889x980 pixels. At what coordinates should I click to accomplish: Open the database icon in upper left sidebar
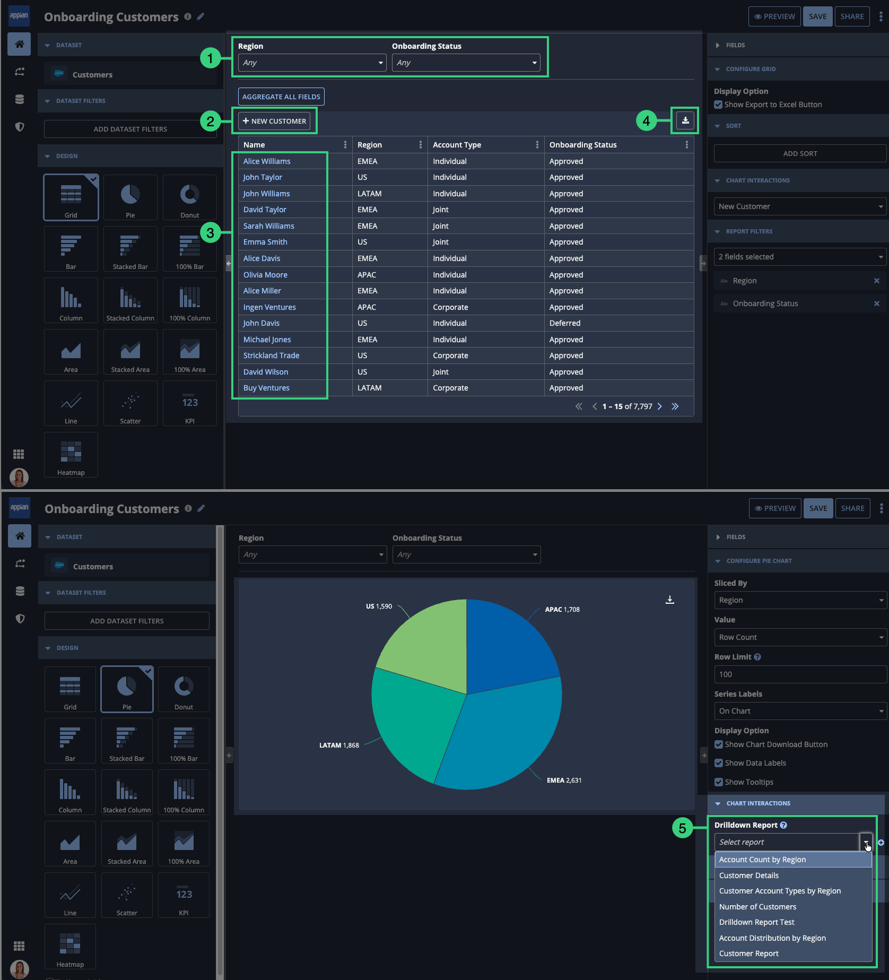pos(20,99)
